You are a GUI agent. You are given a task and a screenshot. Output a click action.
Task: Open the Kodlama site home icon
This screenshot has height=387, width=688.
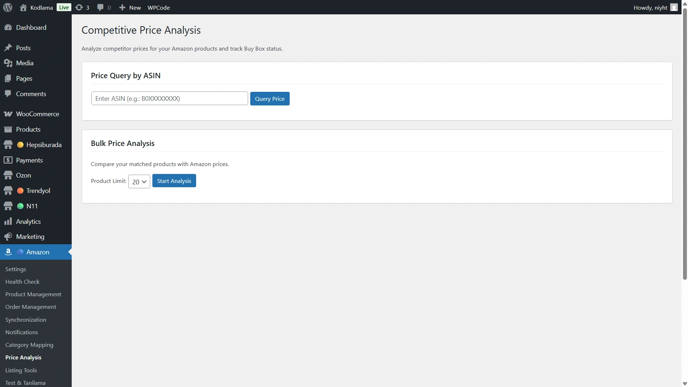[23, 8]
